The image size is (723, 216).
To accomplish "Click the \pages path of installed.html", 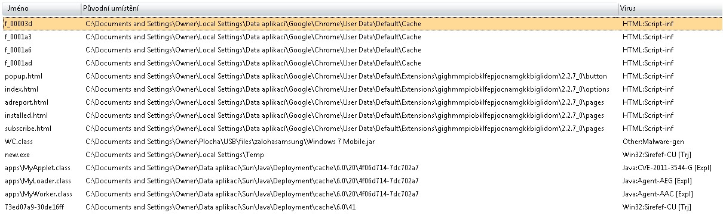I will coord(345,115).
